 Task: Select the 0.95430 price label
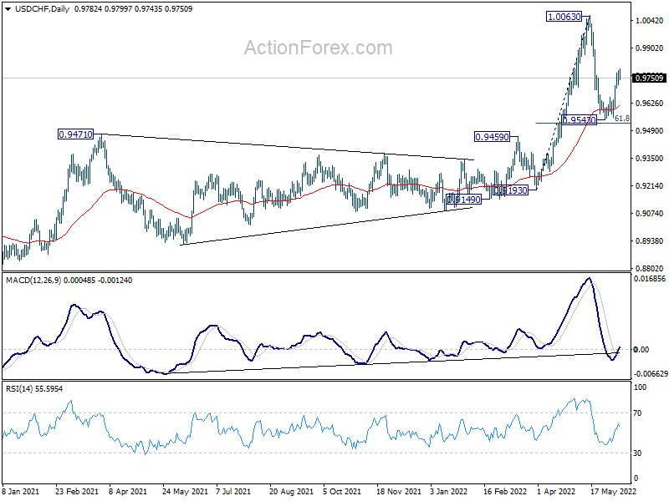pos(579,120)
